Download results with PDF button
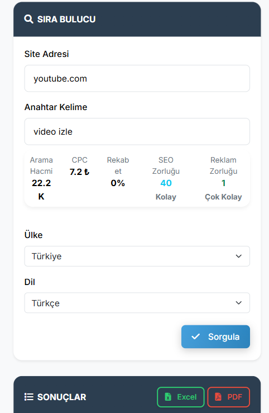269x413 pixels. click(x=228, y=397)
